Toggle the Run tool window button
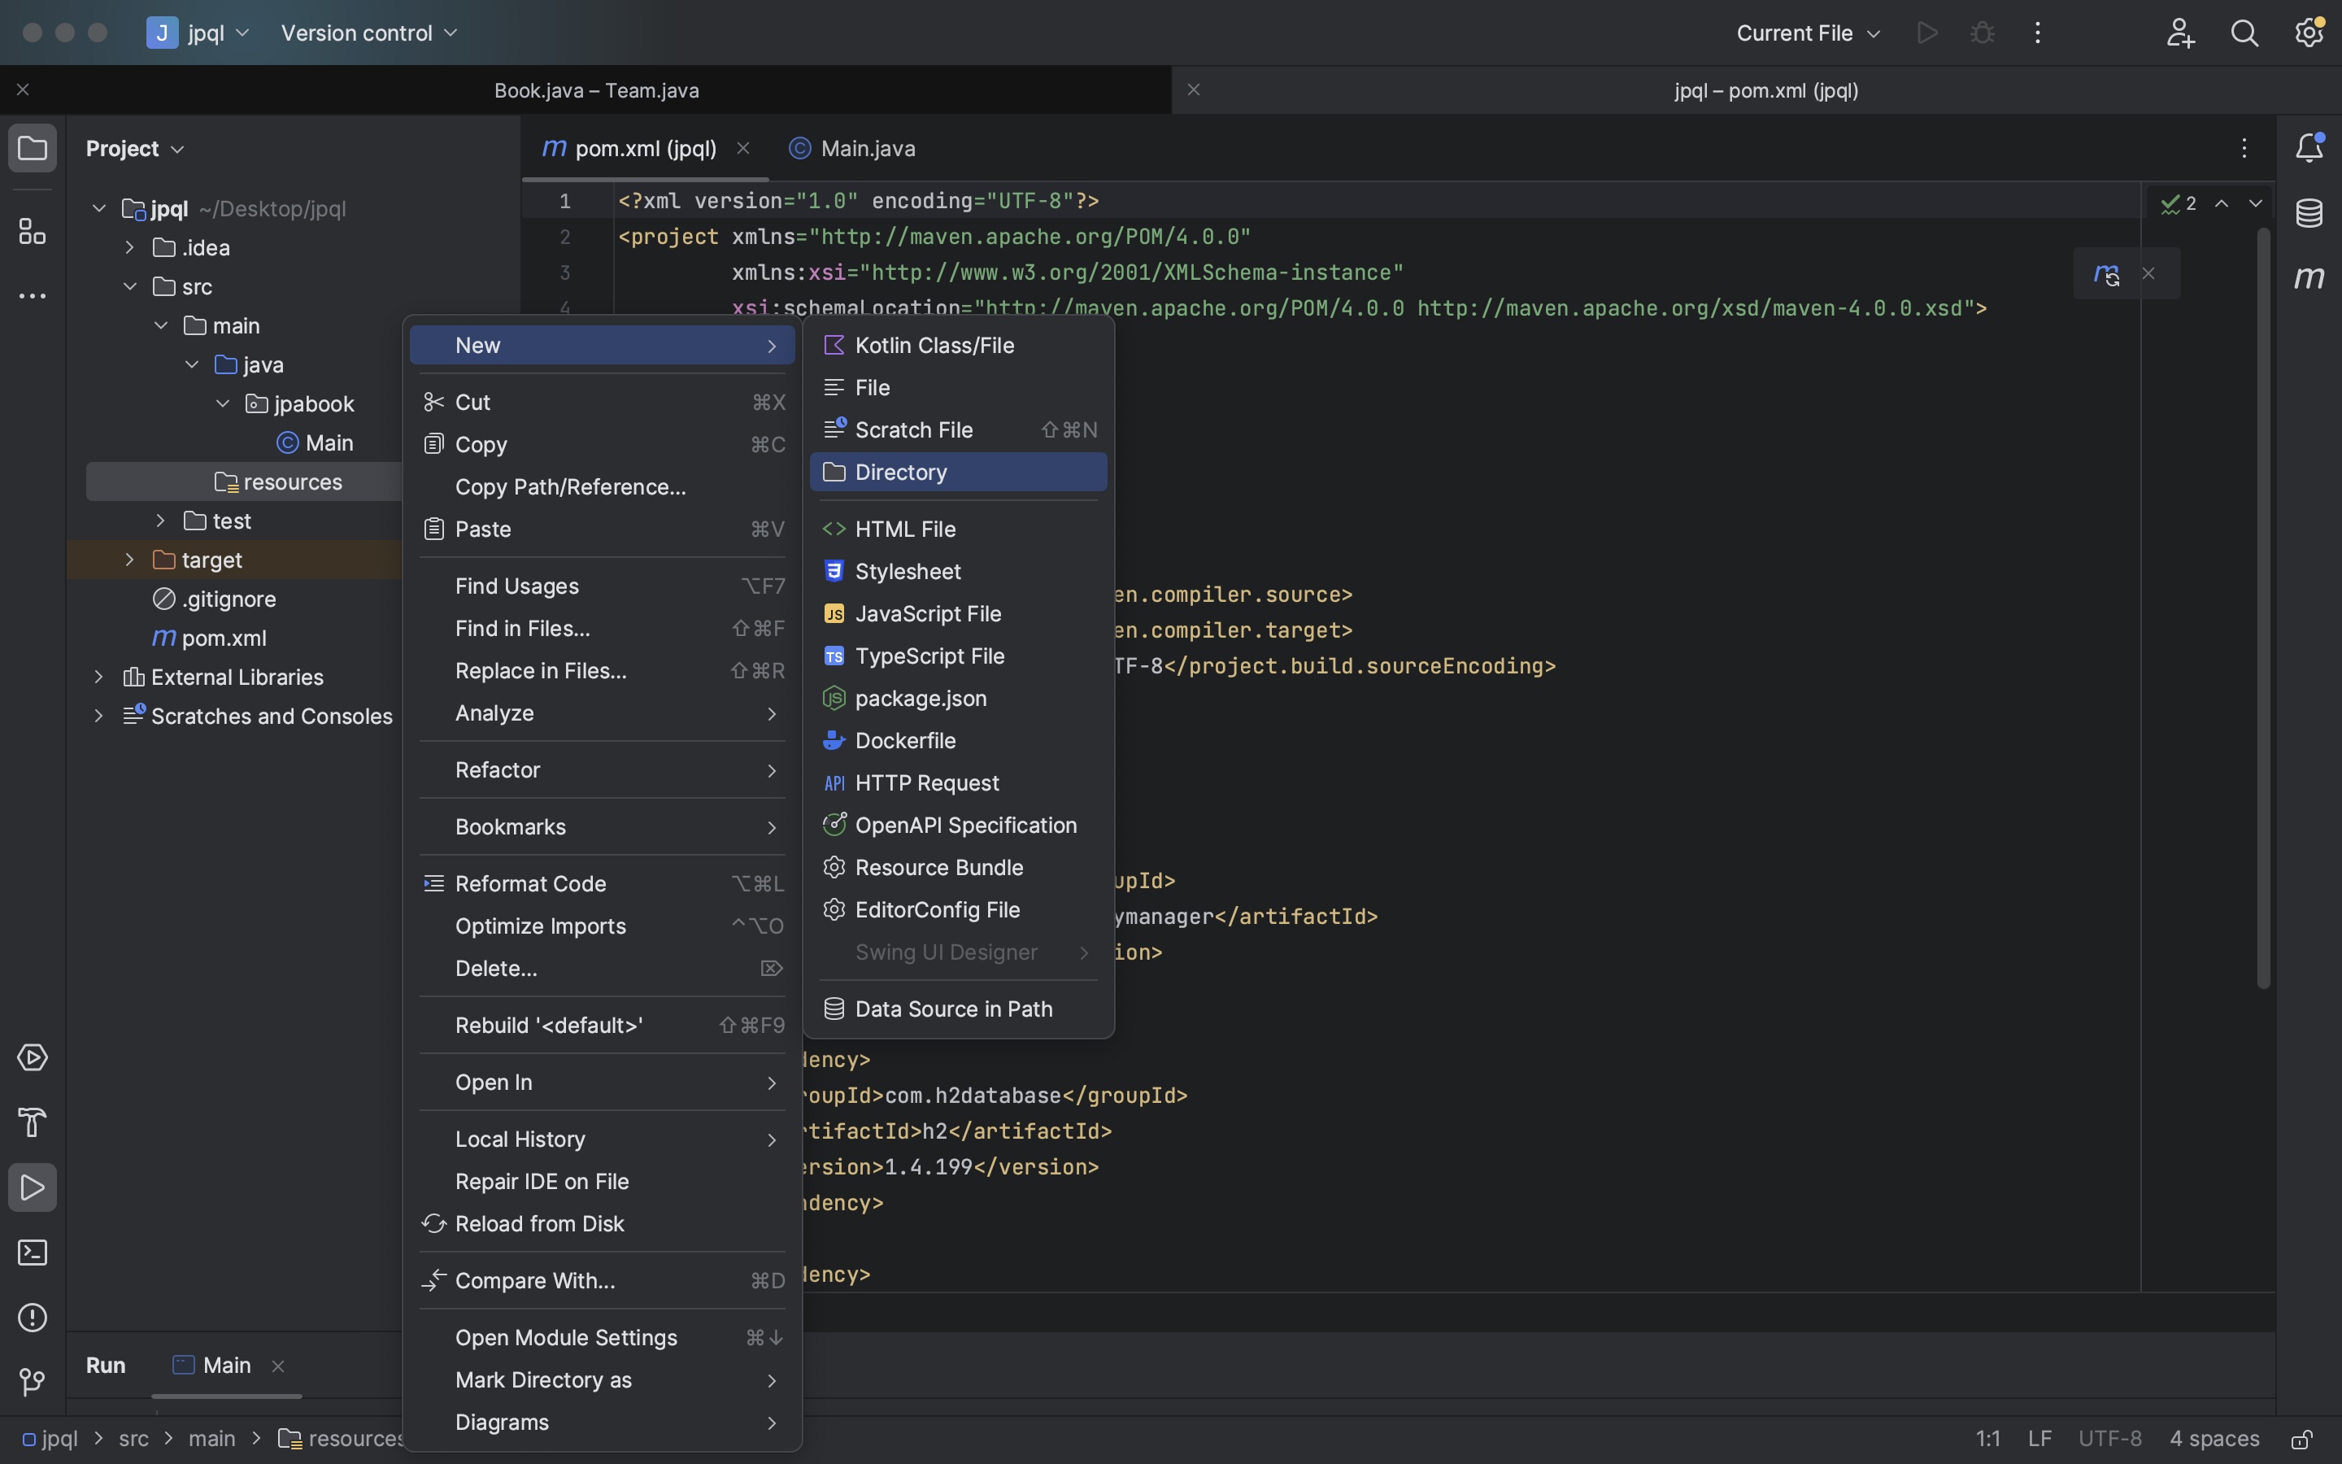Screen dimensions: 2342x1464 pyautogui.click(x=32, y=1187)
